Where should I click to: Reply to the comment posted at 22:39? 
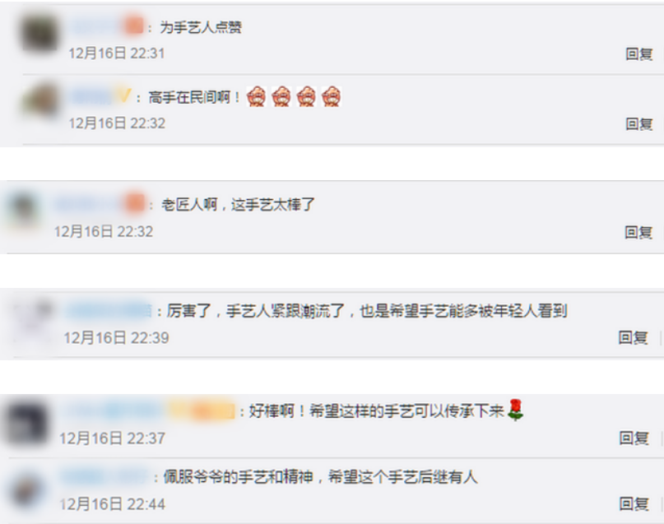pos(633,337)
